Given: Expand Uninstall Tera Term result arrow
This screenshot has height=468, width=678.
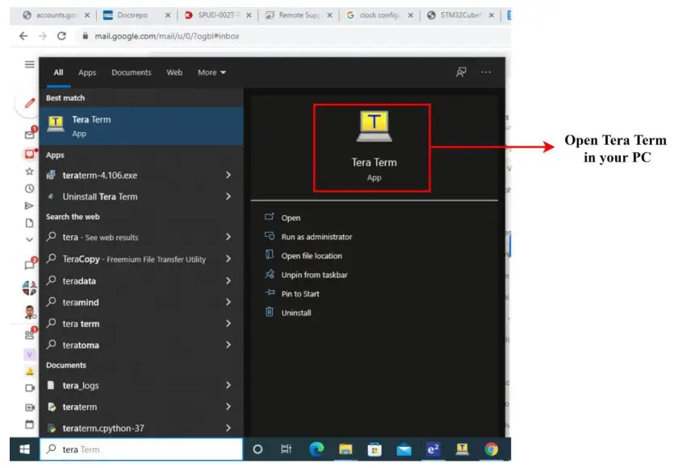Looking at the screenshot, I should pyautogui.click(x=228, y=197).
